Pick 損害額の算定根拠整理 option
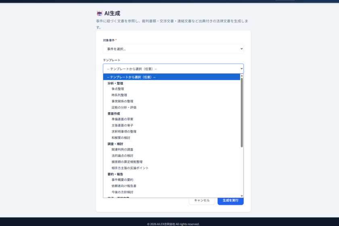Viewport: 339px width, 226px height. [x=127, y=161]
